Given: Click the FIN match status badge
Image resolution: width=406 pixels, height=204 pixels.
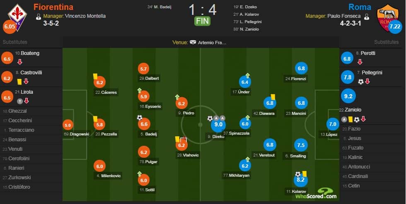Looking at the screenshot, I should pyautogui.click(x=203, y=21).
